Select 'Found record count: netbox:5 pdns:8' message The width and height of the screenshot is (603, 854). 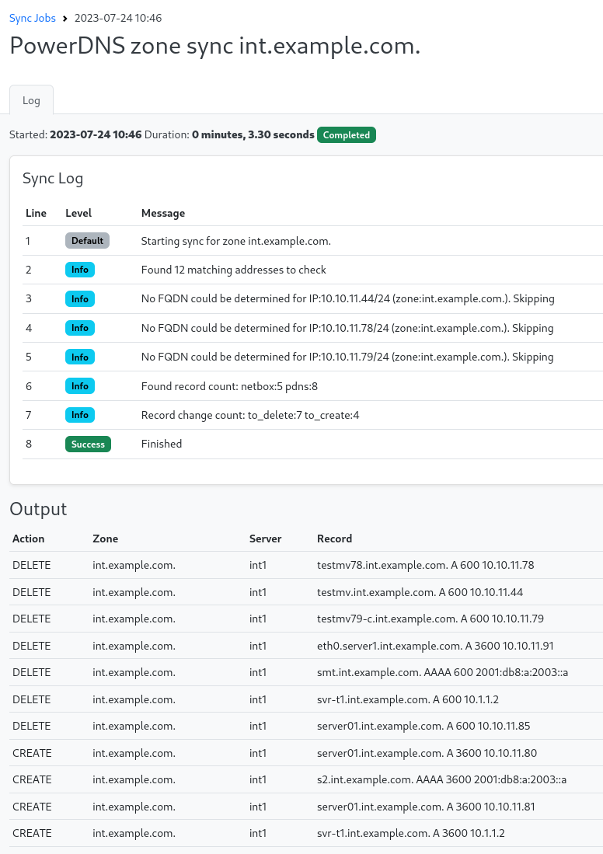(x=229, y=386)
